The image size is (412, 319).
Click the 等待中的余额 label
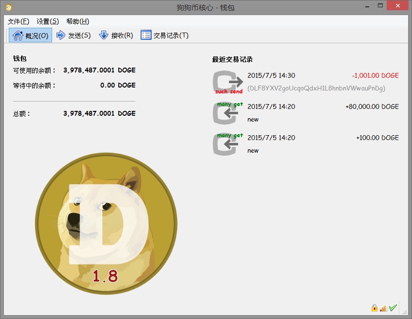point(34,86)
